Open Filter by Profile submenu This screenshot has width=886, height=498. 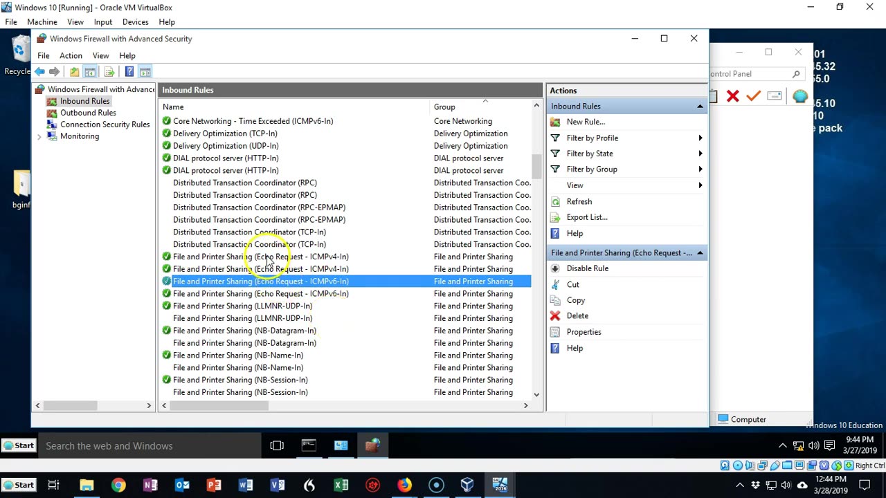[x=626, y=138]
